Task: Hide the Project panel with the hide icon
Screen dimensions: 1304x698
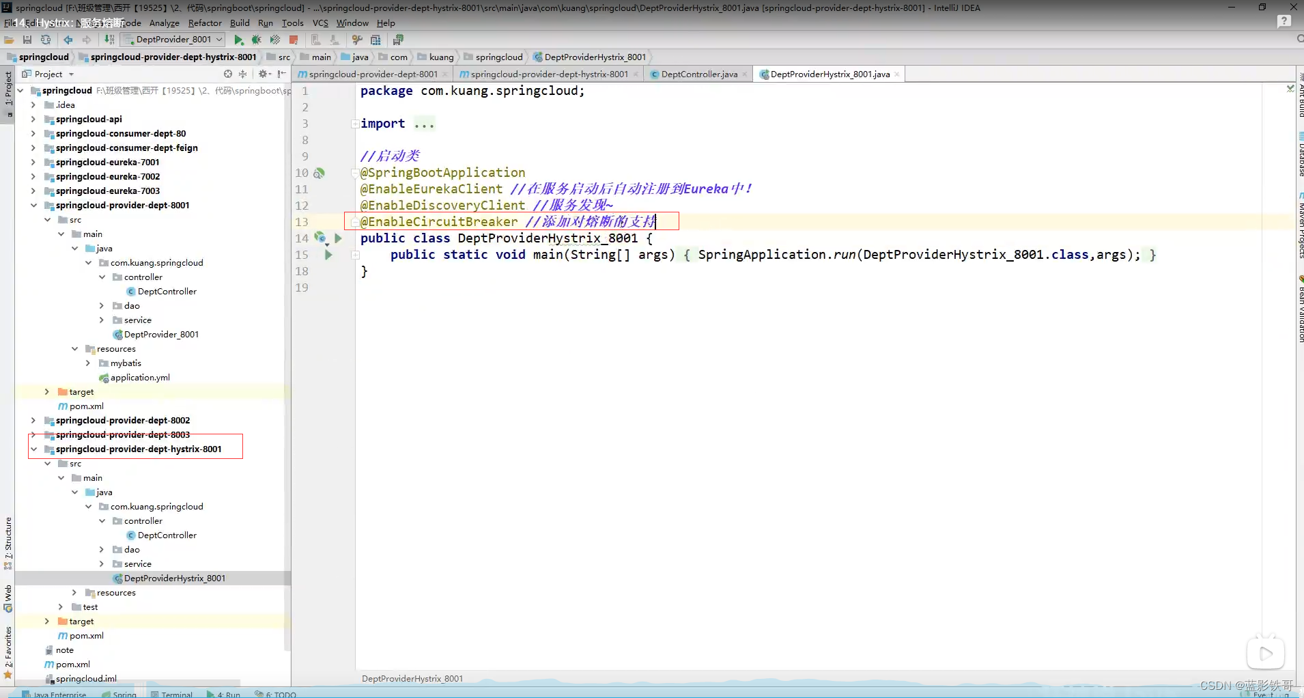Action: pos(281,74)
